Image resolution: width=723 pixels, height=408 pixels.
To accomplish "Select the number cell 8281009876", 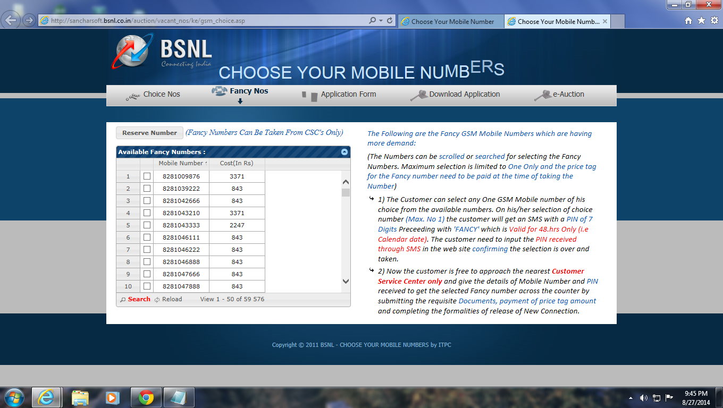I will click(x=181, y=176).
